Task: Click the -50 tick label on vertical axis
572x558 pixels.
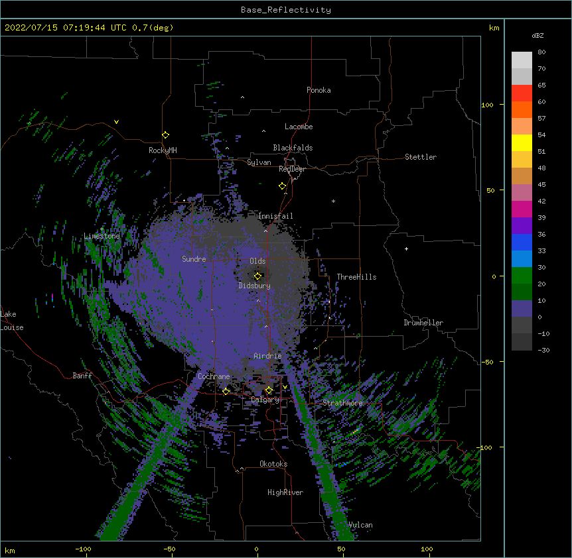Action: (487, 362)
